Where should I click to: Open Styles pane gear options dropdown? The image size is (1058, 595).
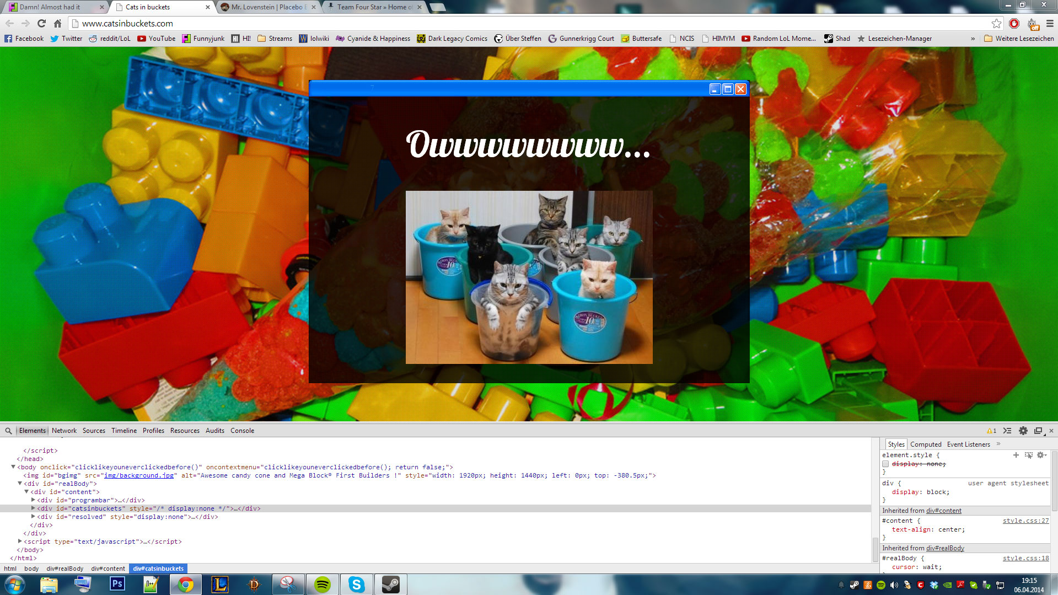coord(1041,455)
